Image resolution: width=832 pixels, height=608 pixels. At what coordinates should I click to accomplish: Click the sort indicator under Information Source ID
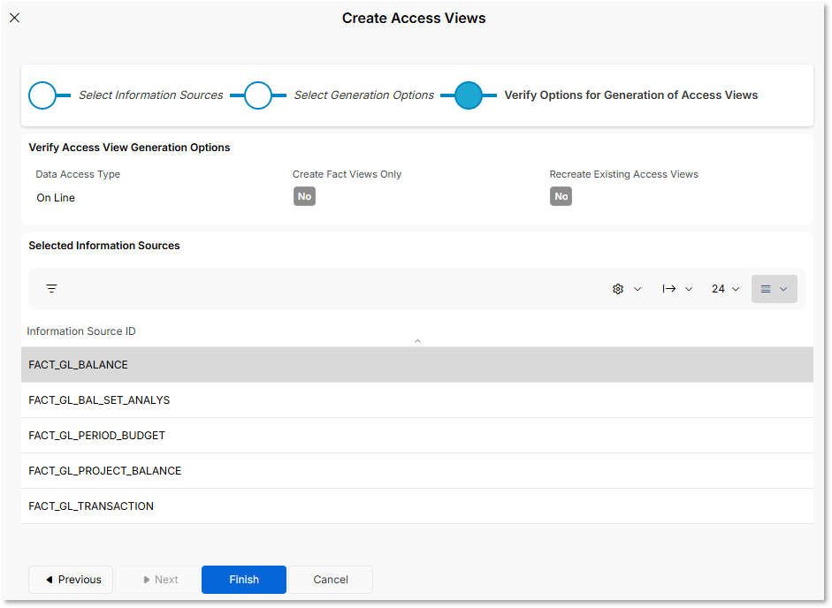[416, 339]
